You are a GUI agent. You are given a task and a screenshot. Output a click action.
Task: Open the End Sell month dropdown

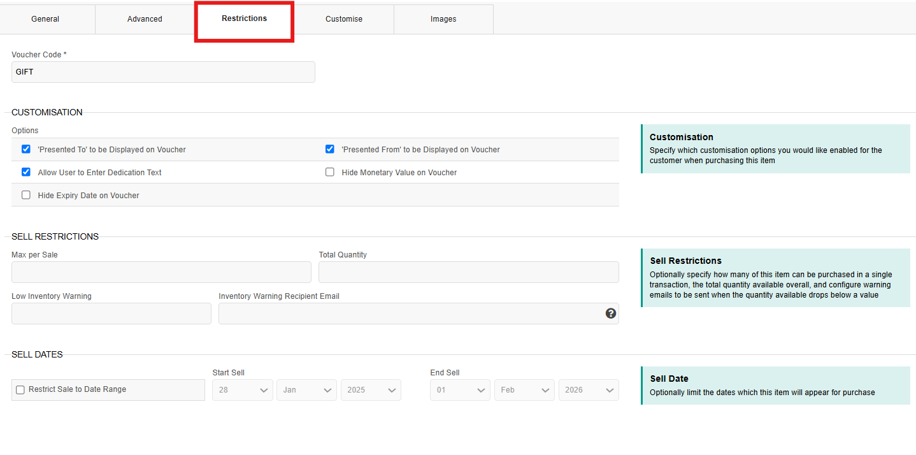pos(524,390)
